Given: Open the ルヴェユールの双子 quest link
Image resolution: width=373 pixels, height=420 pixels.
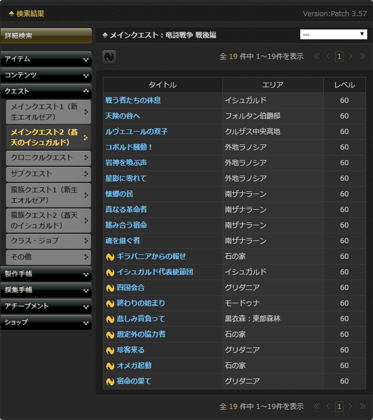Looking at the screenshot, I should pyautogui.click(x=136, y=132).
